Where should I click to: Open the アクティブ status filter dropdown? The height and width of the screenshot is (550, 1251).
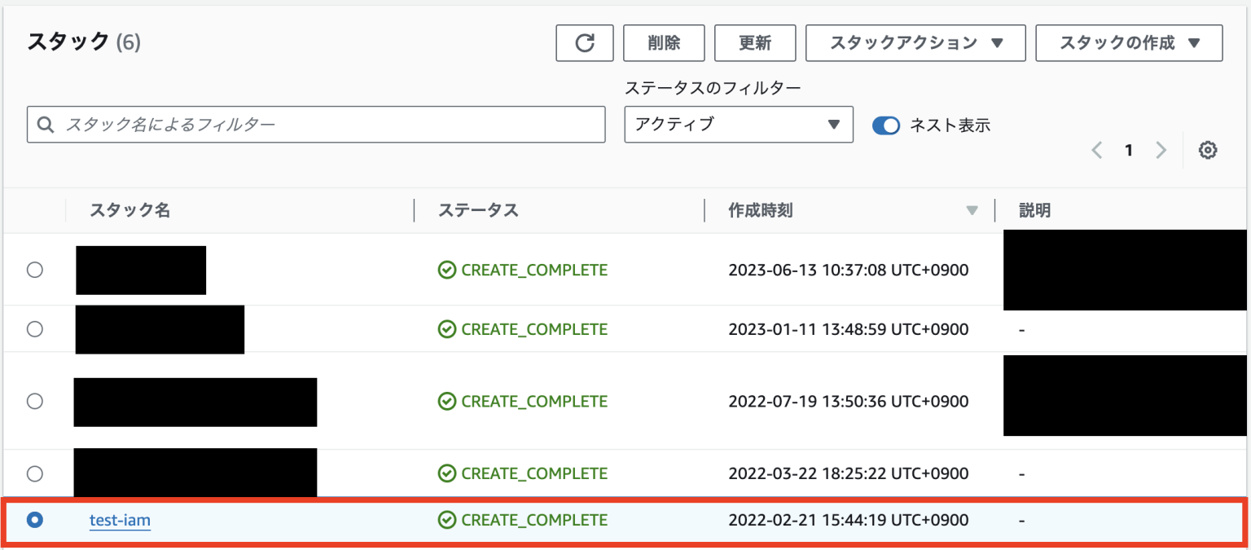click(737, 124)
